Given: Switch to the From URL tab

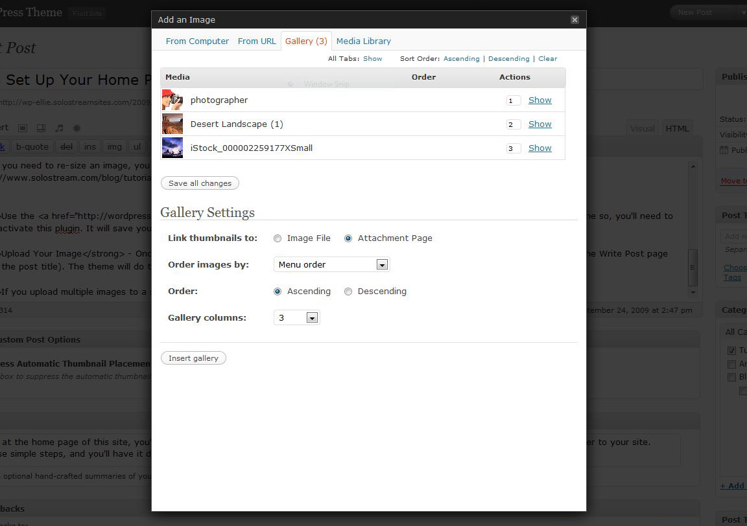Looking at the screenshot, I should click(x=257, y=41).
